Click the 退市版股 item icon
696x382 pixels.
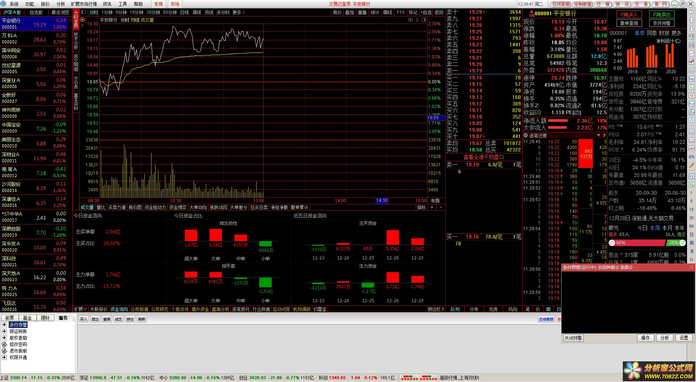coord(4,351)
